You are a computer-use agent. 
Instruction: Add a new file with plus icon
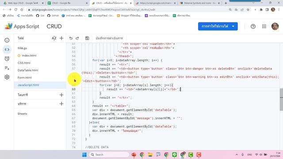pos(61,38)
